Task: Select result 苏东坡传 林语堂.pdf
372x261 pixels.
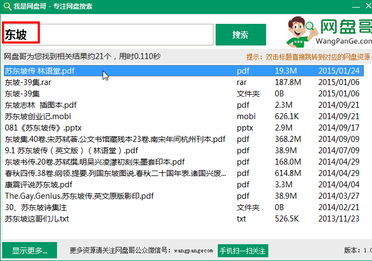Action: 184,71
